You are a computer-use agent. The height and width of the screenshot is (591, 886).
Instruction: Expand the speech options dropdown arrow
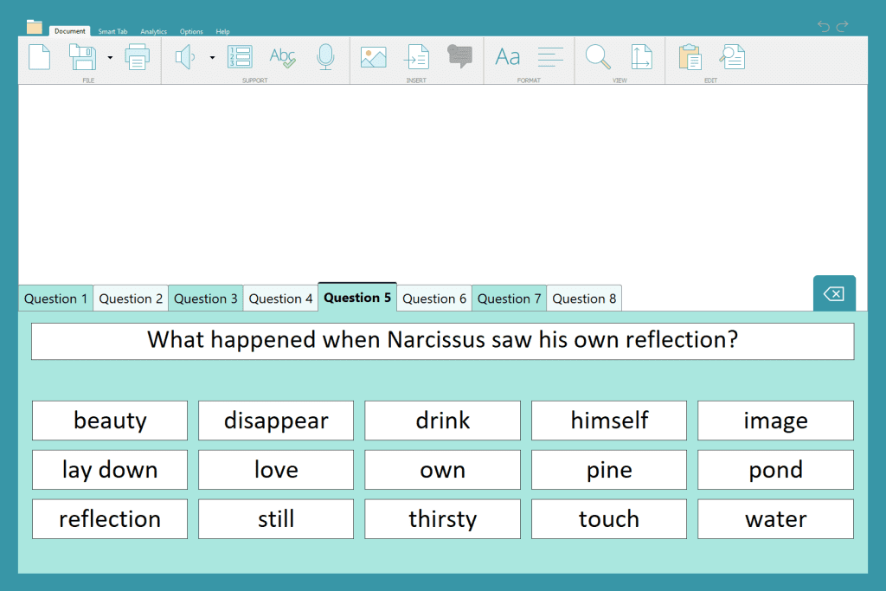(213, 58)
